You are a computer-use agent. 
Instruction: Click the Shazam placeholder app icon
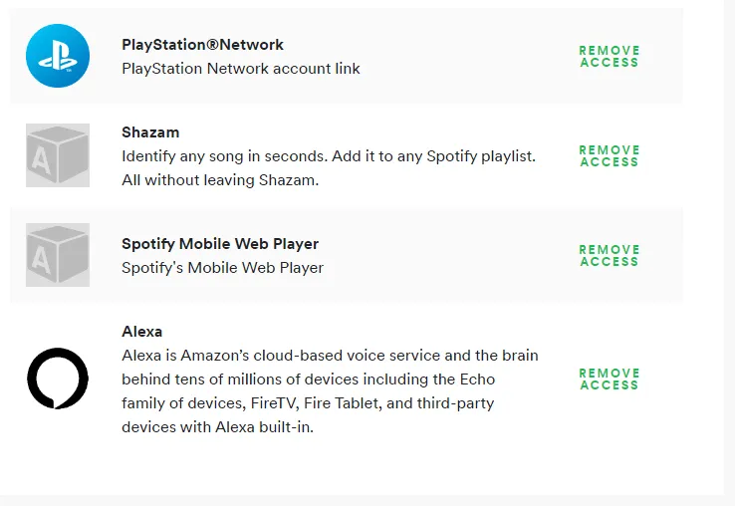pyautogui.click(x=58, y=155)
